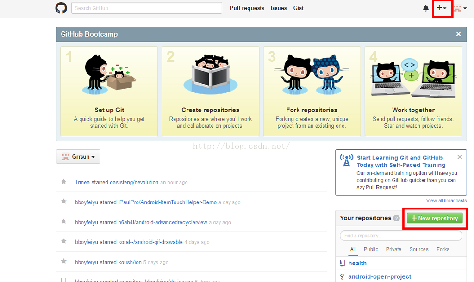Open the Issues page
The width and height of the screenshot is (474, 282).
[278, 8]
